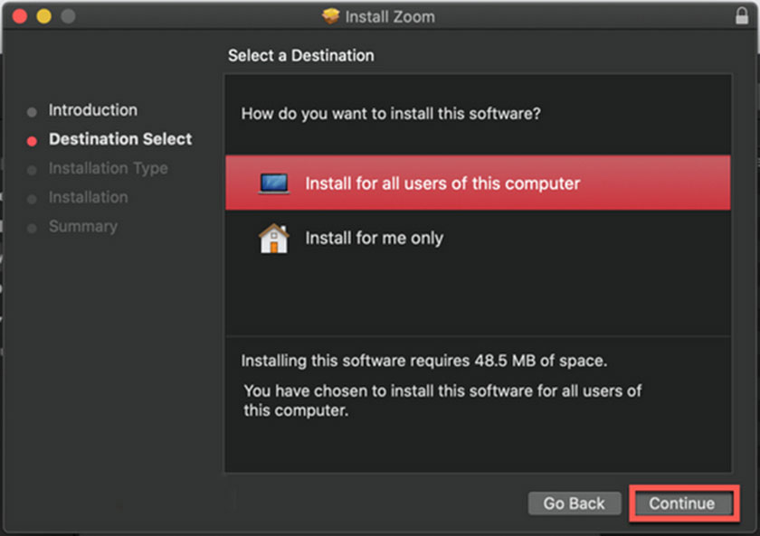760x536 pixels.
Task: Click the Summary step in sidebar
Action: coord(82,226)
